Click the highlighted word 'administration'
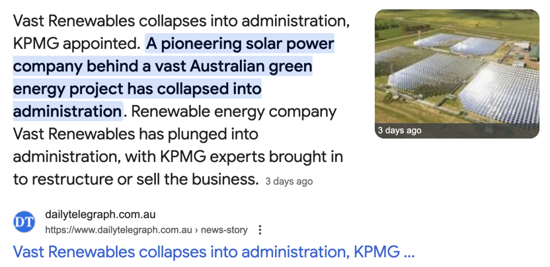Viewport: 550px width, 267px height. tap(67, 111)
